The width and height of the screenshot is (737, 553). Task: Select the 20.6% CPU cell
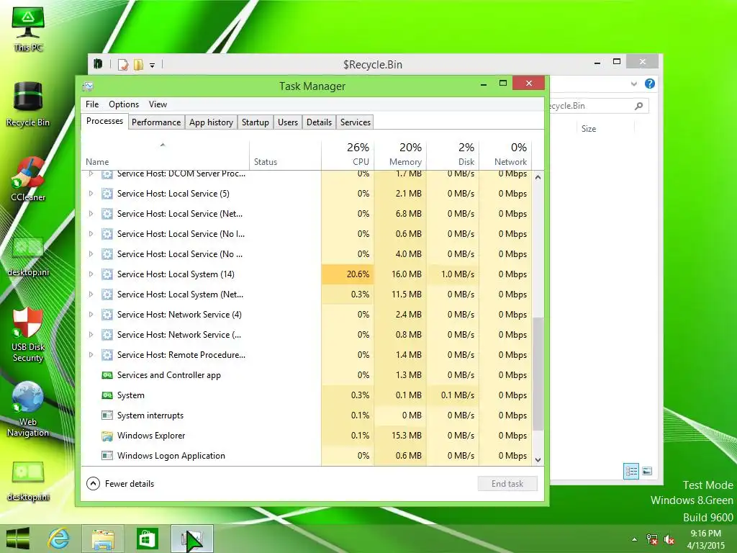pos(348,274)
